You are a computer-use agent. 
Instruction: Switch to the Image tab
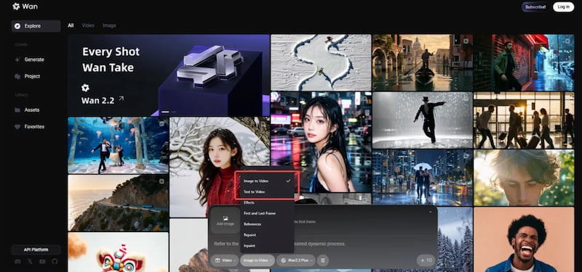(109, 25)
